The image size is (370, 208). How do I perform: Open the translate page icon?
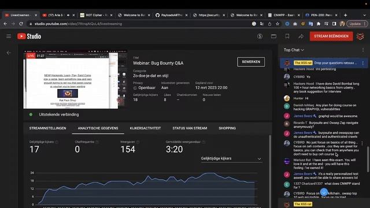262,24
